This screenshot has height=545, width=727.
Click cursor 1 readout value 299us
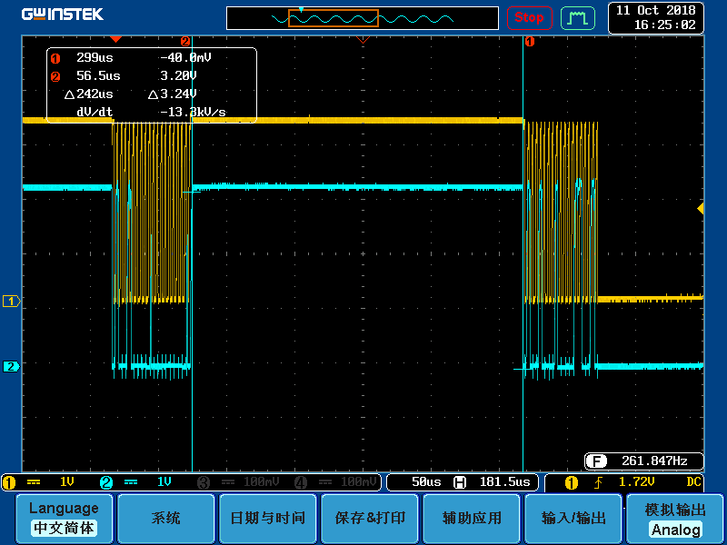[95, 58]
